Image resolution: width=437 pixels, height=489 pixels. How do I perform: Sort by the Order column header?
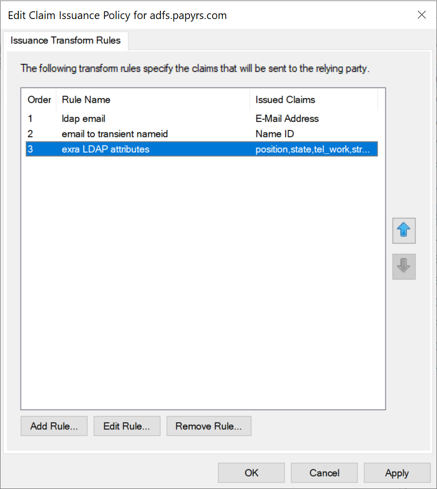click(39, 100)
